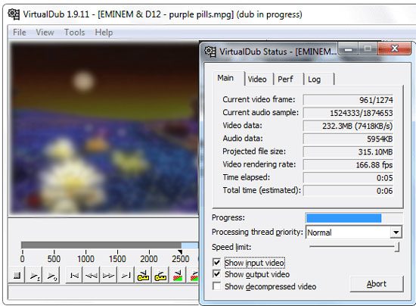Minimize the VirtualDub Status window
Screen dimensions: 416x306
pos(349,49)
